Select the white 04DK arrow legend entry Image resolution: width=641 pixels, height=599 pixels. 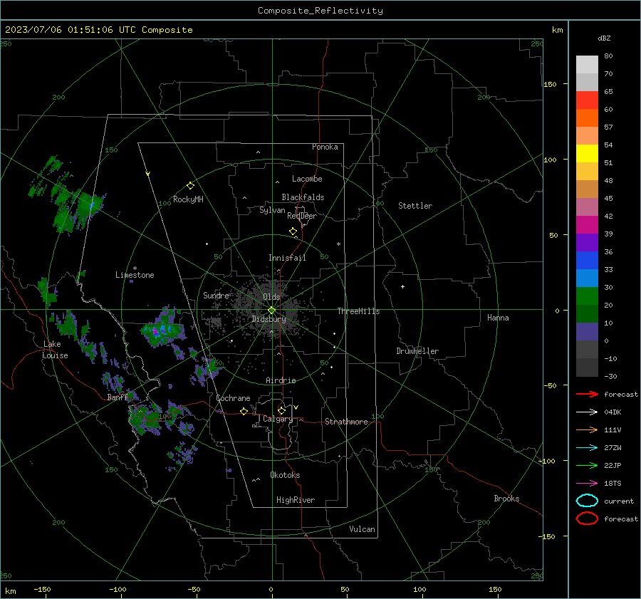tap(587, 412)
